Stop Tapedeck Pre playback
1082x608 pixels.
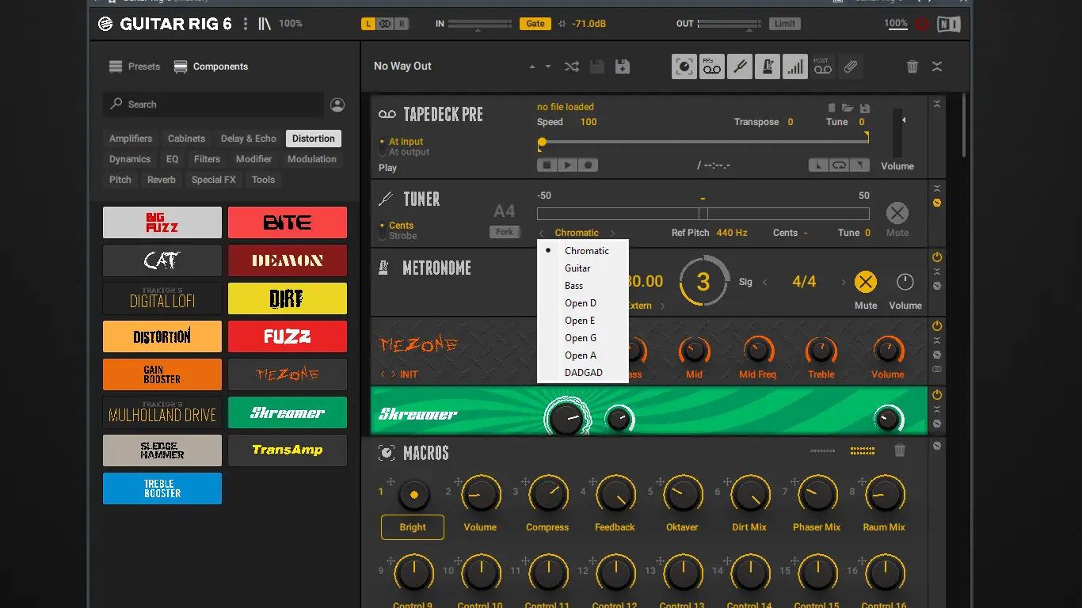547,165
